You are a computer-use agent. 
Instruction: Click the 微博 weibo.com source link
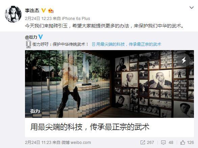pos(76,143)
